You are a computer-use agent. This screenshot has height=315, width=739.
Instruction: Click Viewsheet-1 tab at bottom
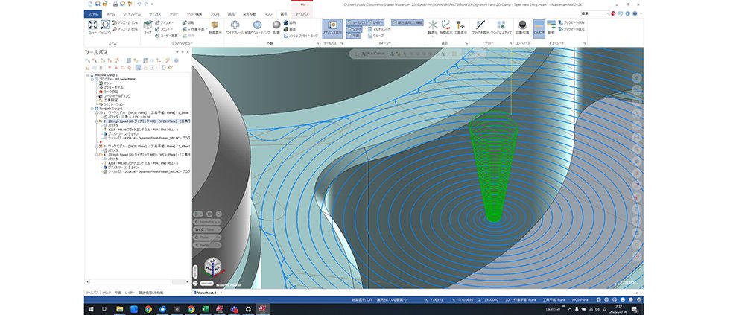pyautogui.click(x=206, y=293)
